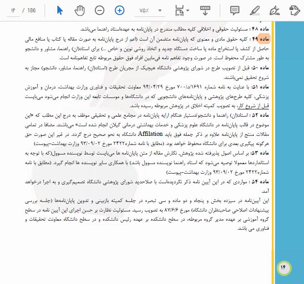Select the Highlight text pen tool
The width and height of the screenshot is (304, 284).
(255, 10)
